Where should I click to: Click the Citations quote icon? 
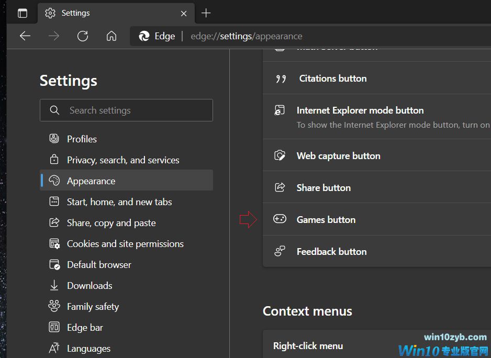(x=281, y=79)
